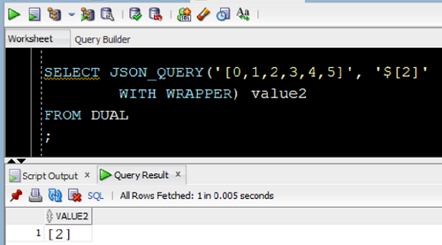Run the statement with green play icon

click(x=13, y=14)
